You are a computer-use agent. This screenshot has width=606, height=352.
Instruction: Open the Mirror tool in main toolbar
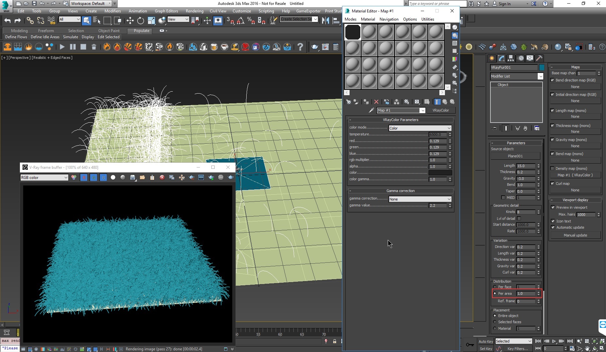tap(325, 21)
